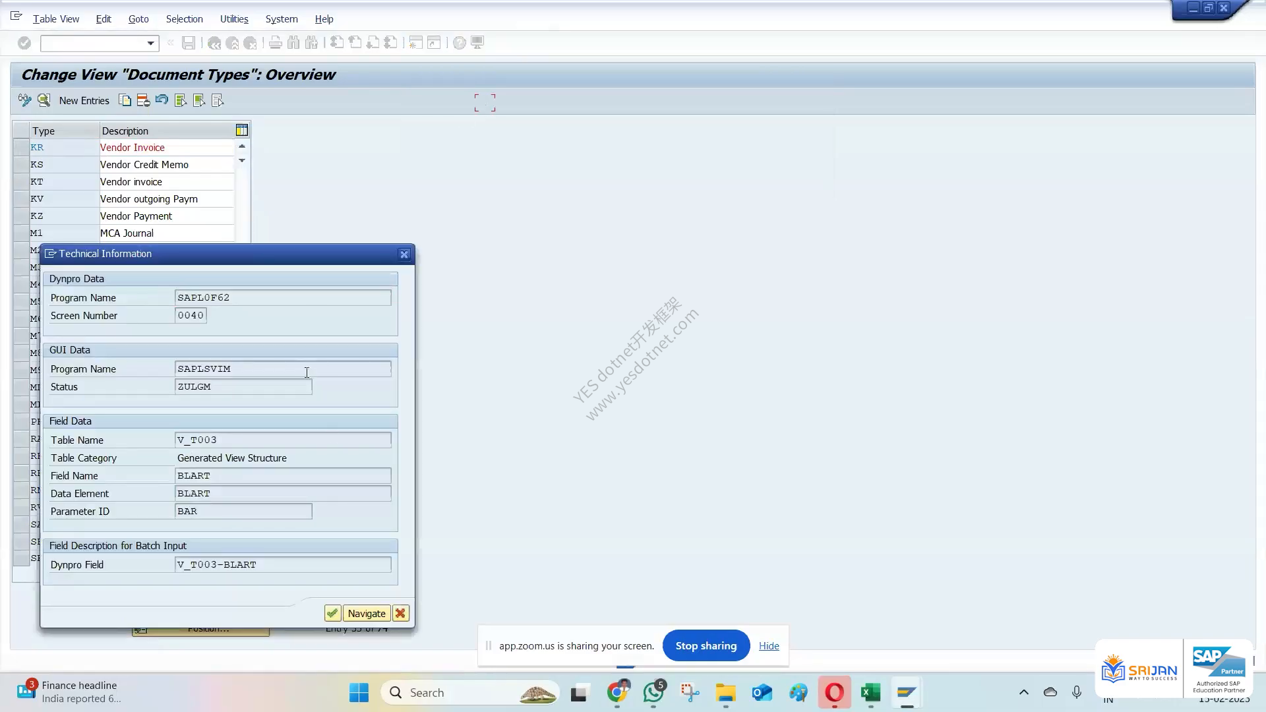Go to the last page icon
Viewport: 1266px width, 712px height.
[390, 43]
